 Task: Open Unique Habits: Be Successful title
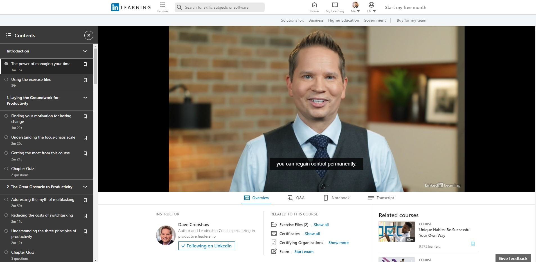[445, 233]
